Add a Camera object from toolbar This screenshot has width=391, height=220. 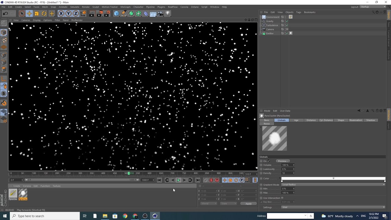coord(161,13)
